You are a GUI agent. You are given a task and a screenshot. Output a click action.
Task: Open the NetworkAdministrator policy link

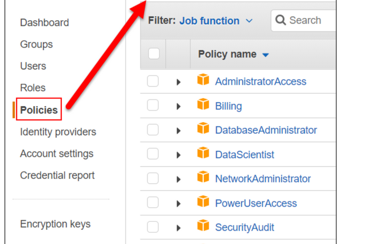tap(263, 179)
